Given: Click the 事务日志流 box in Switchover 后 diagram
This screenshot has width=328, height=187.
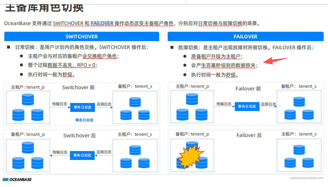Looking at the screenshot, I should (x=82, y=155).
